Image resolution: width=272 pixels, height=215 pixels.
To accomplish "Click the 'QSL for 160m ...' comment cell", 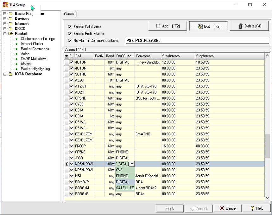I will click(x=148, y=98).
